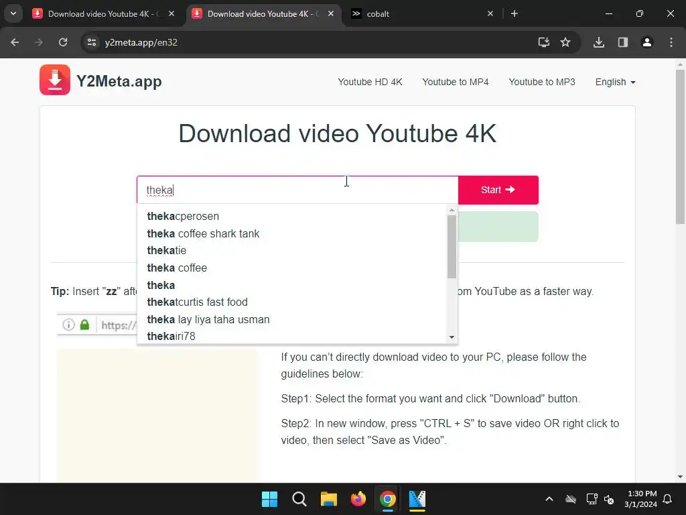
Task: Go back with the browser back arrow
Action: [15, 42]
